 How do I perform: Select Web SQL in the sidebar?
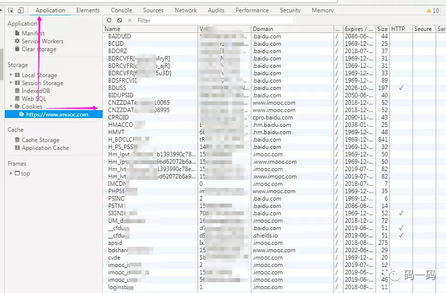[34, 99]
